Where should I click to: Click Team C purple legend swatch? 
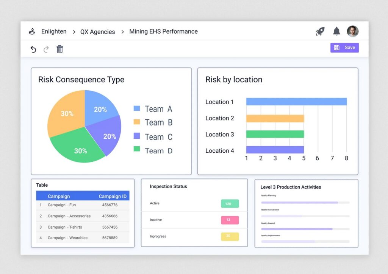137,136
